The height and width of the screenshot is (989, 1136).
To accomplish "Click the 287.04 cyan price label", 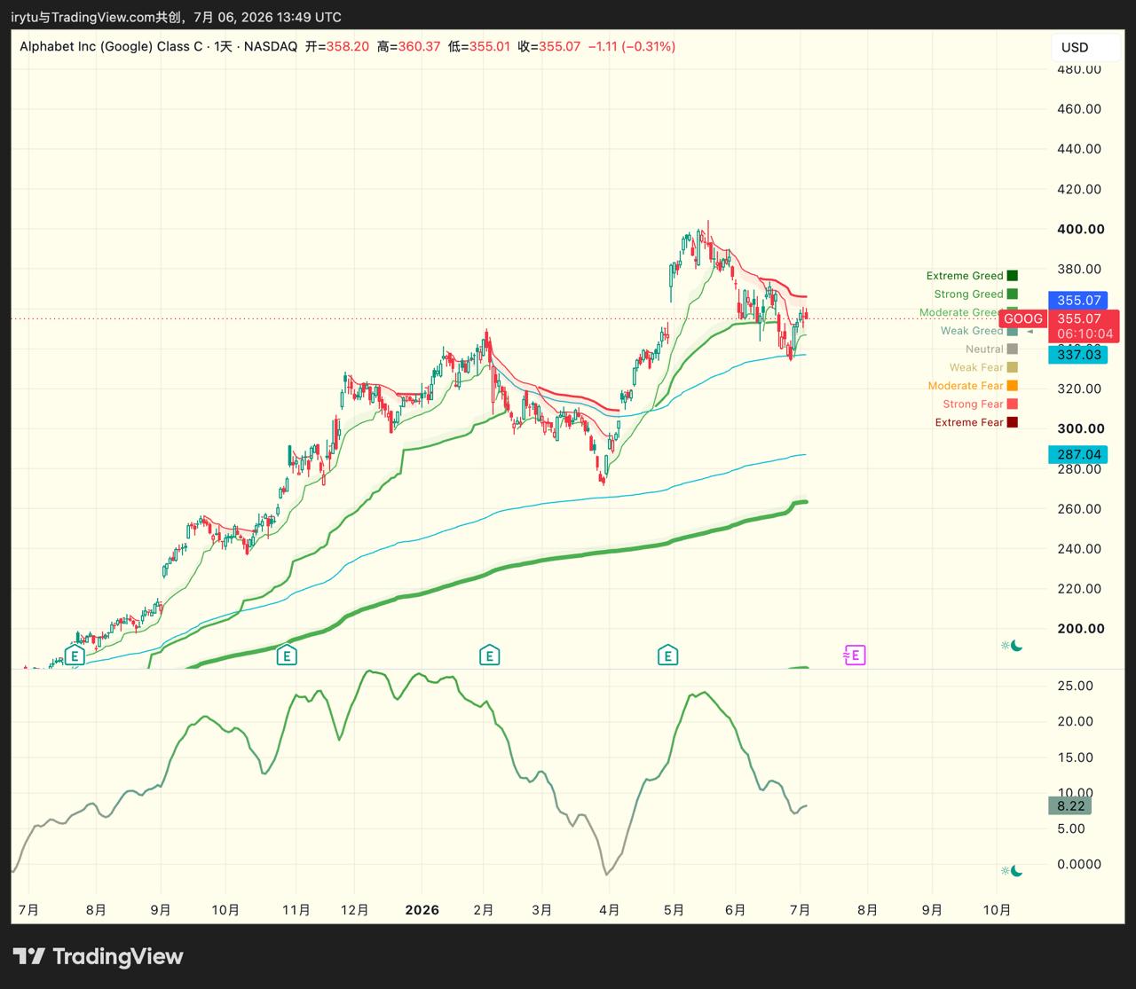I will tap(1078, 455).
